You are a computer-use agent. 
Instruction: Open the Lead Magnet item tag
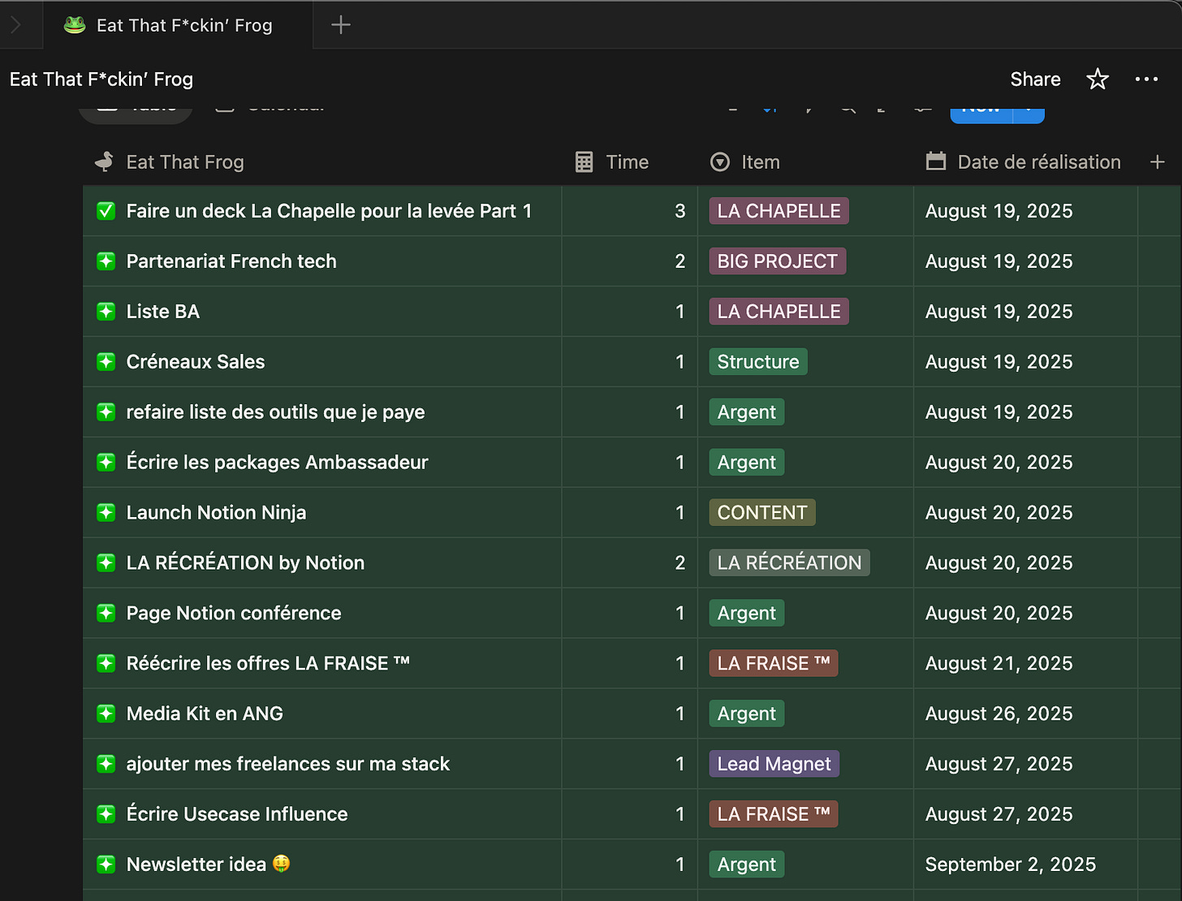(774, 765)
